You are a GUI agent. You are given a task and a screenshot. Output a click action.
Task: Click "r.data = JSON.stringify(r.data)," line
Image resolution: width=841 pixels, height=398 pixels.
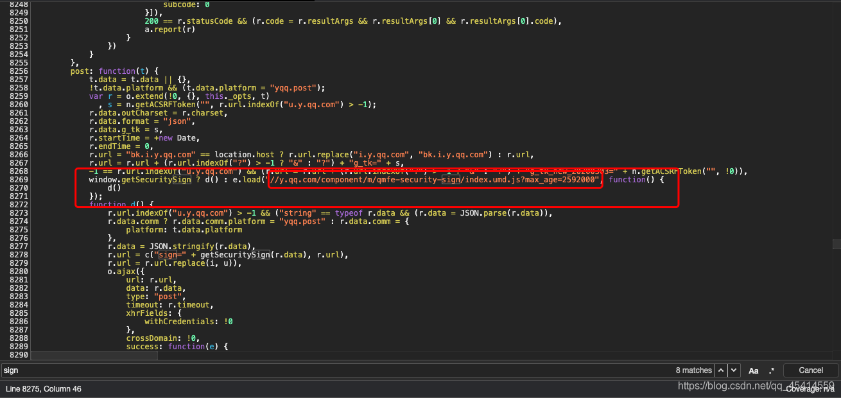(182, 247)
